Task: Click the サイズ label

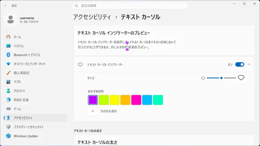Action: pos(91,78)
